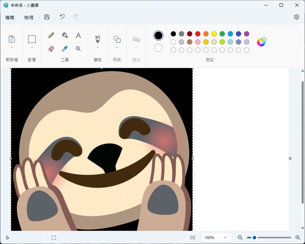
Task: Click the Shapes icon
Action: point(117,39)
